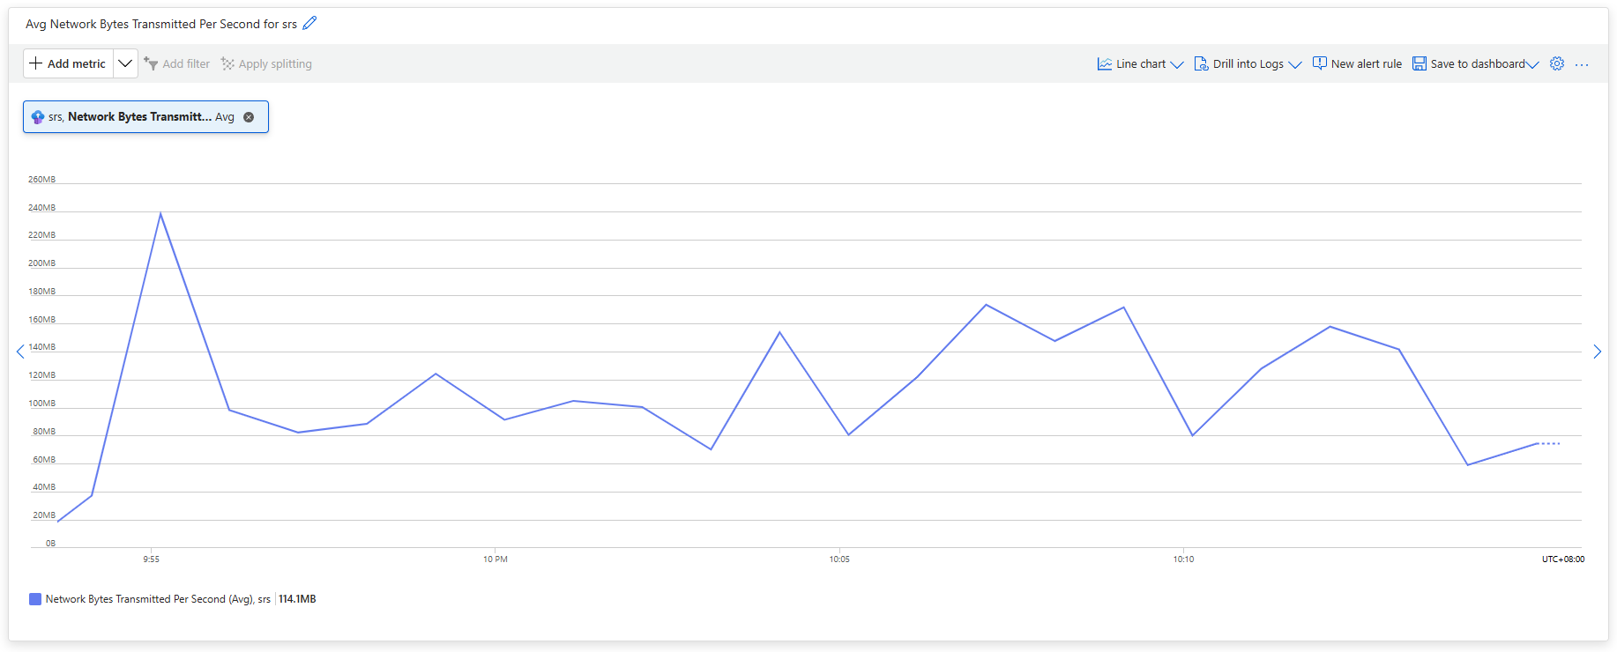Click Apply splitting

pyautogui.click(x=266, y=63)
